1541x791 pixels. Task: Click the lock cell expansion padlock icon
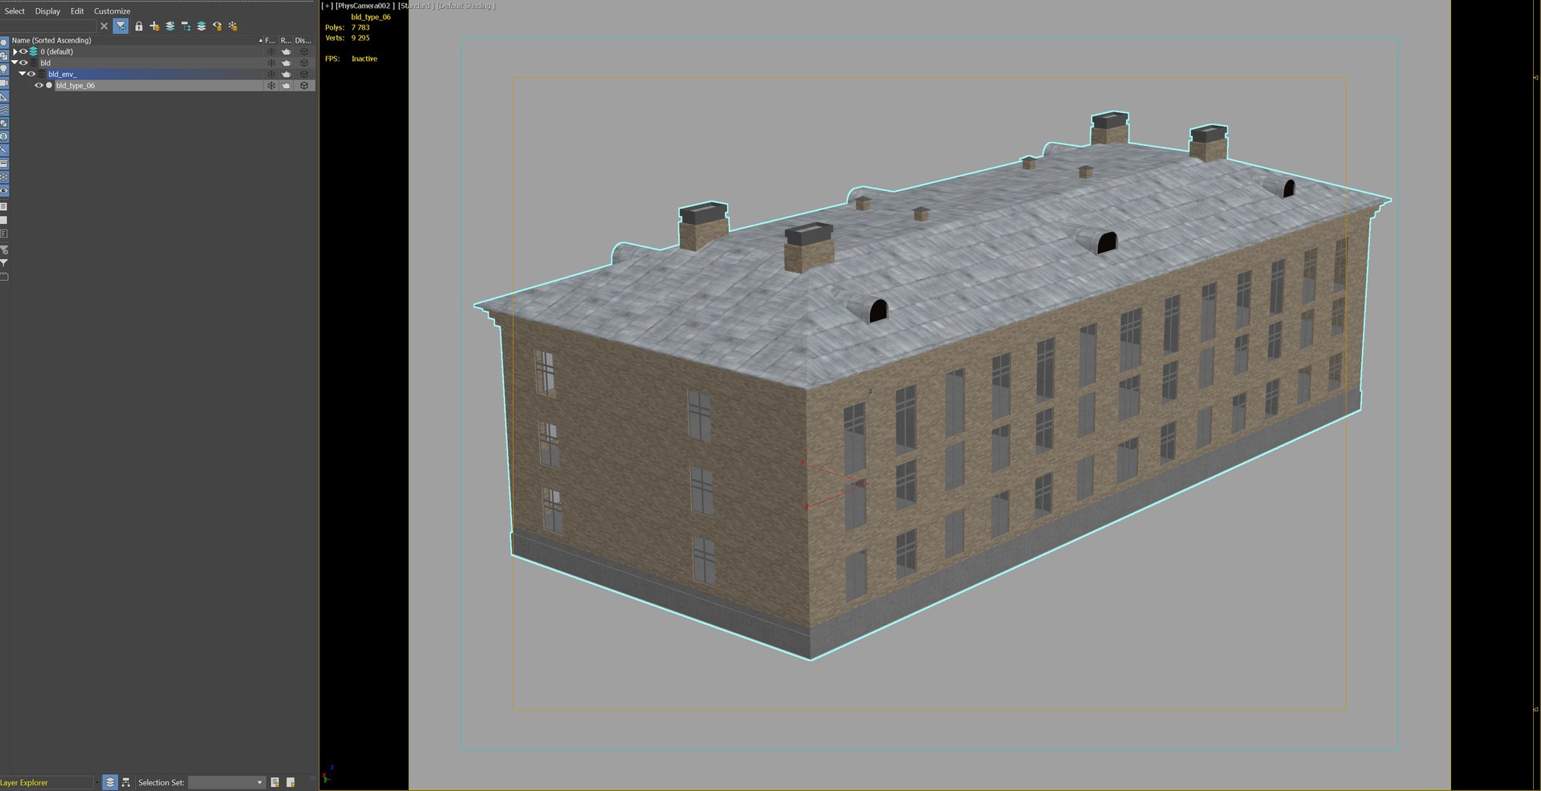[x=139, y=26]
